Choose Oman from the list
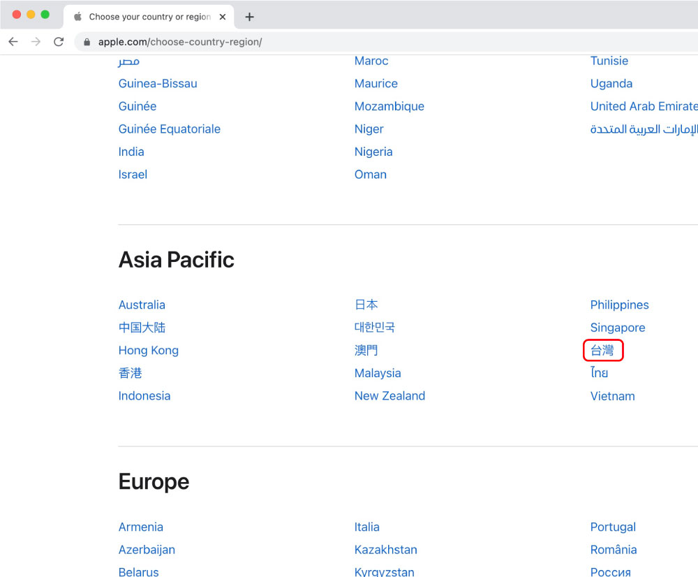This screenshot has height=577, width=698. point(371,175)
